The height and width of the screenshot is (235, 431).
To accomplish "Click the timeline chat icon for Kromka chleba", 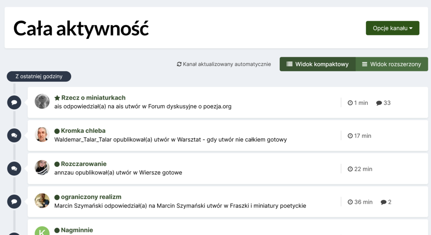I will click(x=14, y=135).
